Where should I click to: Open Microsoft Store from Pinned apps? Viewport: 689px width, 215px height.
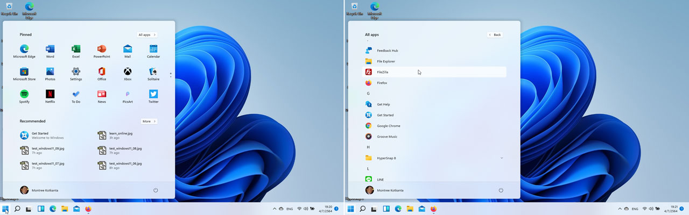coord(24,74)
